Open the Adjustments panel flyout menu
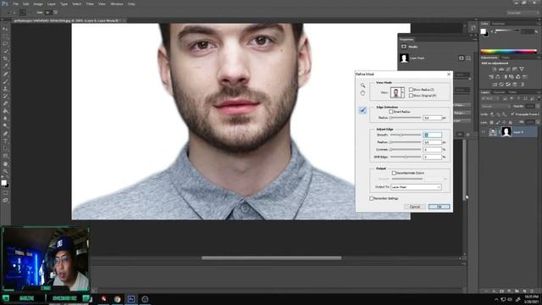 click(539, 58)
